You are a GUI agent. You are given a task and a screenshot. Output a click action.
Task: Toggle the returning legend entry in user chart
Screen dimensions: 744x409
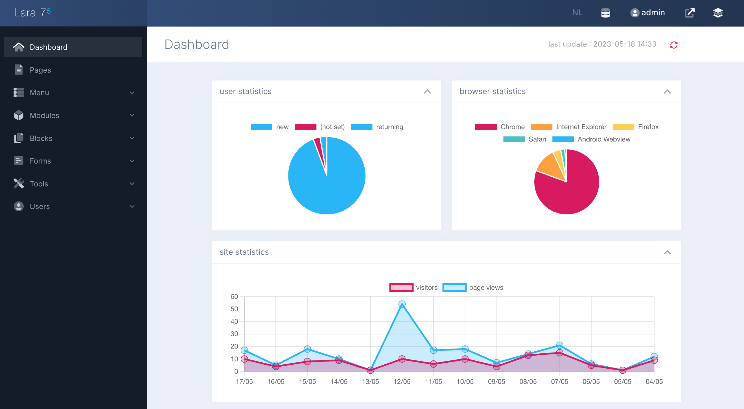[x=377, y=127]
